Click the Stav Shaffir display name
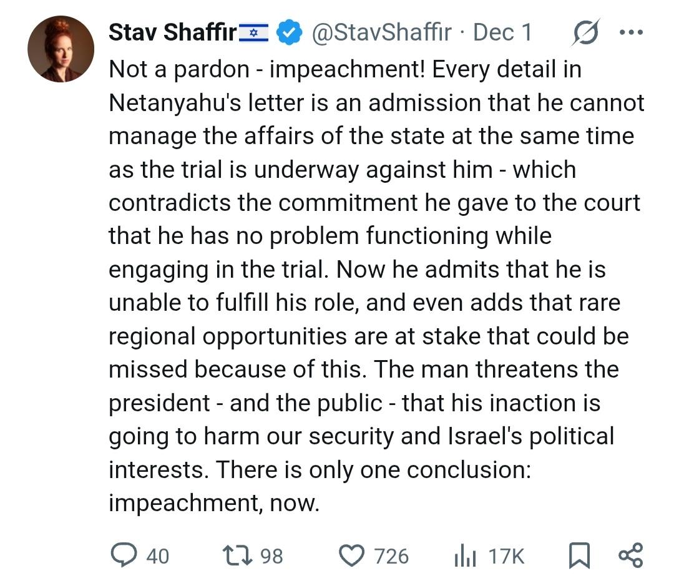674x581 pixels. click(173, 32)
